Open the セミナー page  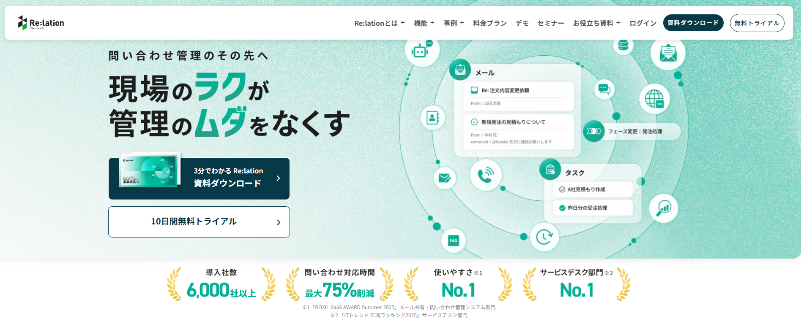[551, 23]
